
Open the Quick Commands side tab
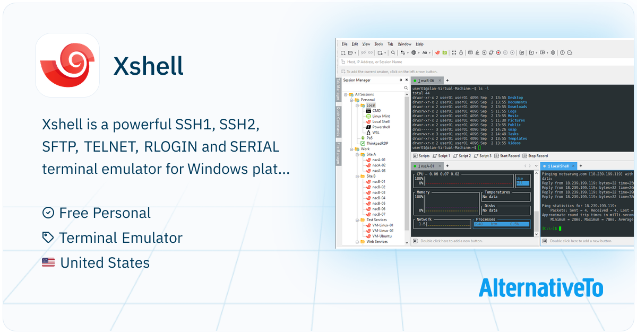point(338,121)
